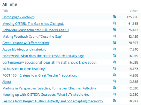The image size is (141, 105).
Task: Open Marking in Perspective link
Action: pos(50,88)
